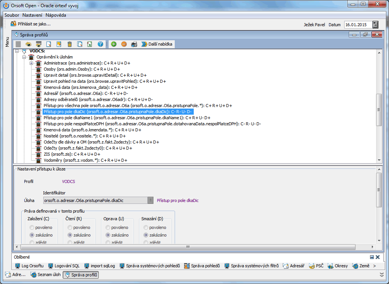Screen dimensions: 389x284
Task: Open the Úloha identifier dropdown
Action: tap(151, 200)
